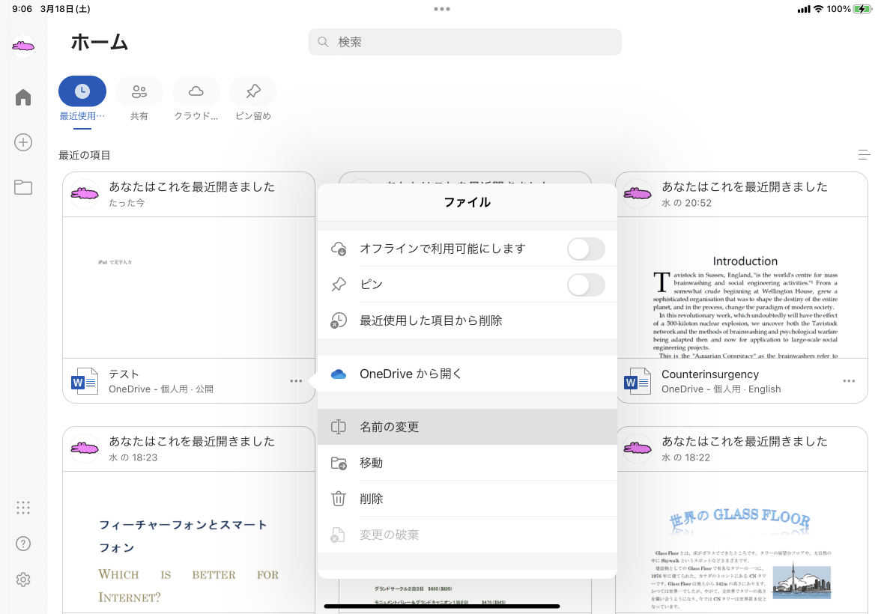Tap the 9:06 clock in status bar
The height and width of the screenshot is (614, 884).
[22, 9]
